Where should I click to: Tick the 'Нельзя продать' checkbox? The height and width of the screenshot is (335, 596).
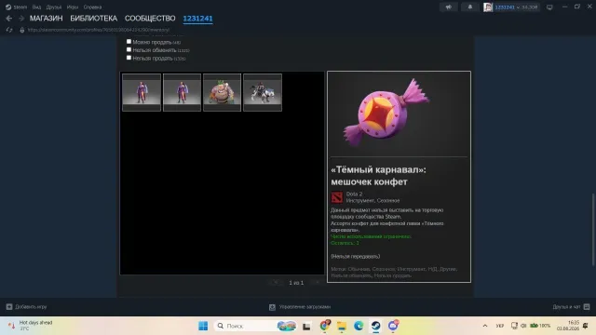(x=129, y=58)
